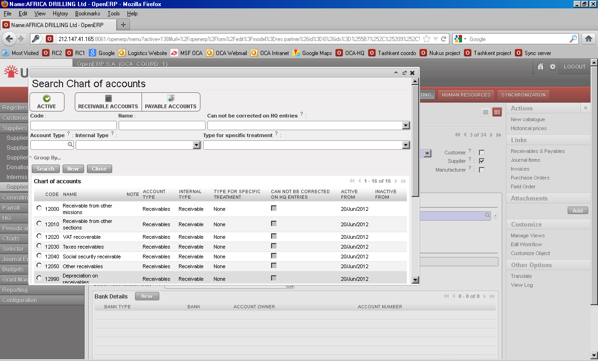Select radio button for account 12020
The width and height of the screenshot is (598, 361).
(x=39, y=236)
